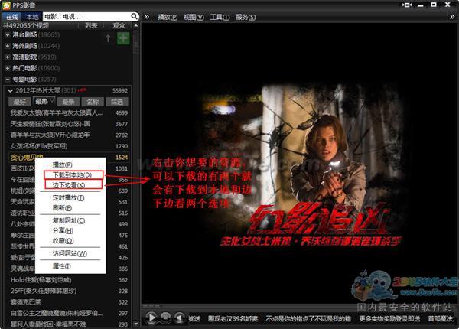Open the 服务(S) menu
The width and height of the screenshot is (459, 329).
click(246, 18)
